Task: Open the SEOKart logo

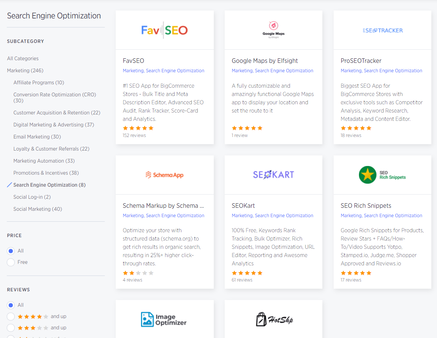Action: point(273,174)
